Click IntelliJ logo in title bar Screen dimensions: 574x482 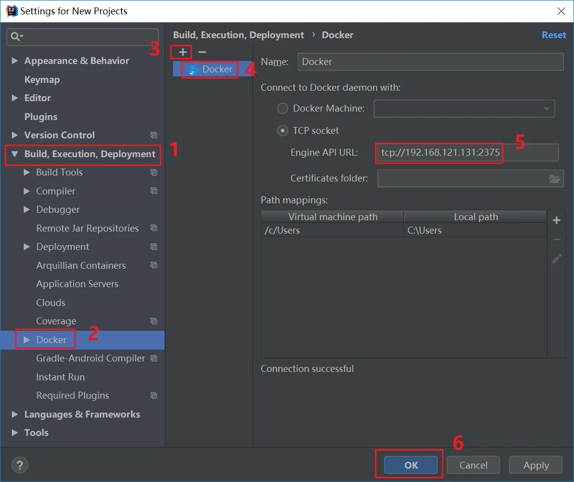tap(11, 11)
